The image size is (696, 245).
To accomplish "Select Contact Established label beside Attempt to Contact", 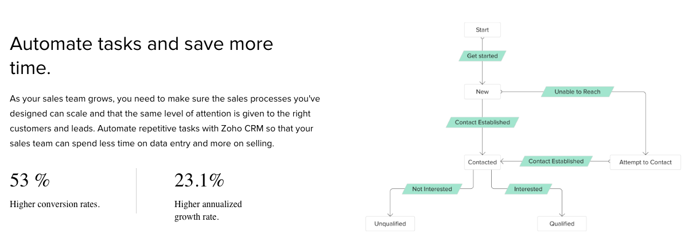I will click(556, 162).
